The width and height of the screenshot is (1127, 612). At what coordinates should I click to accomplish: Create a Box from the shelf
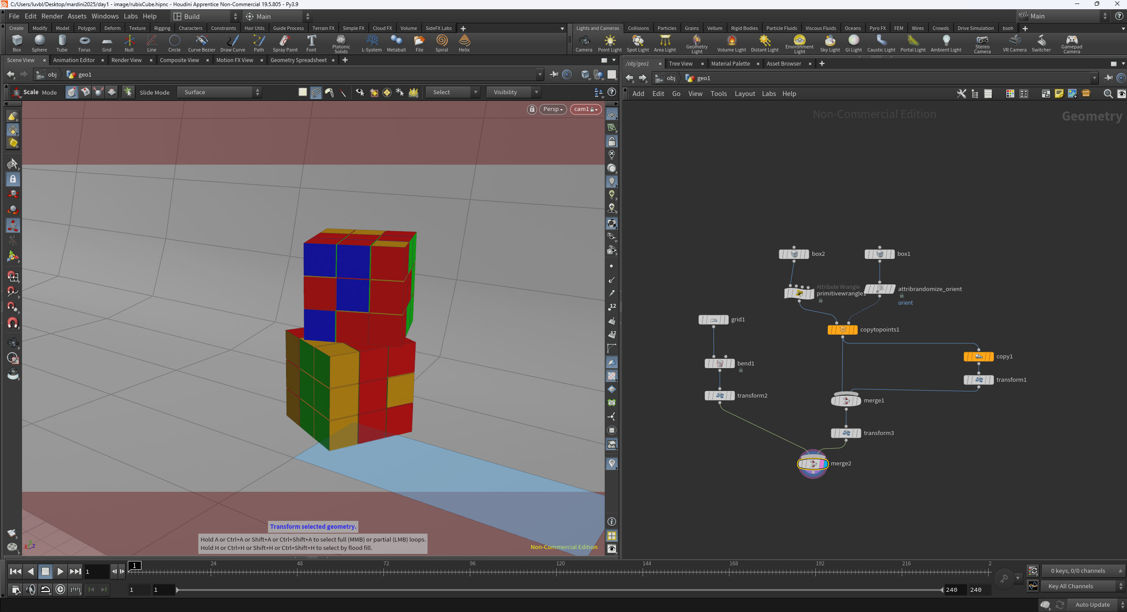point(17,43)
